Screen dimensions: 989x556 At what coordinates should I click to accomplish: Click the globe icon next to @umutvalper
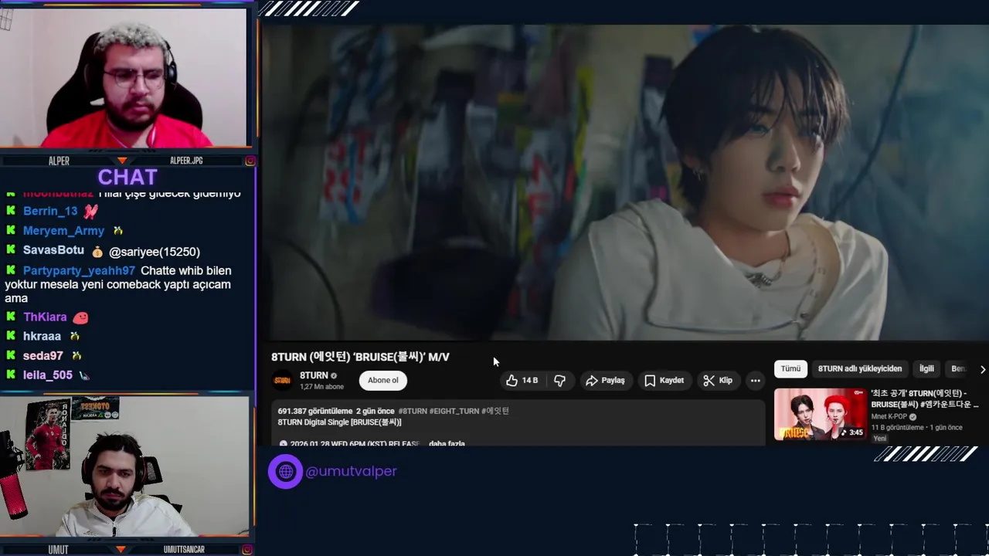[x=285, y=471]
